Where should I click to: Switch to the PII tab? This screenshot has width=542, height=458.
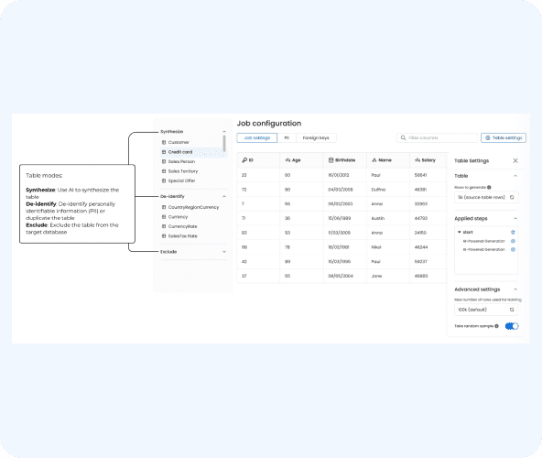pyautogui.click(x=287, y=137)
